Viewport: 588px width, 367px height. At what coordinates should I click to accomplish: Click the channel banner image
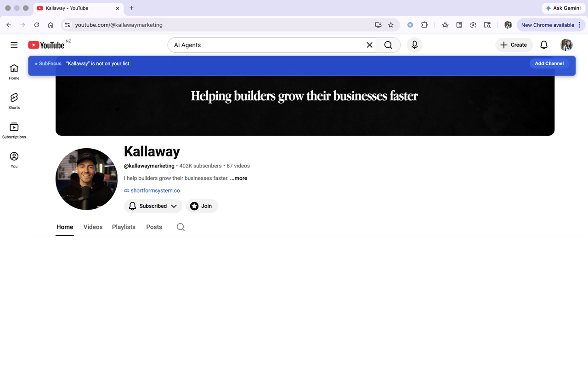tap(305, 106)
